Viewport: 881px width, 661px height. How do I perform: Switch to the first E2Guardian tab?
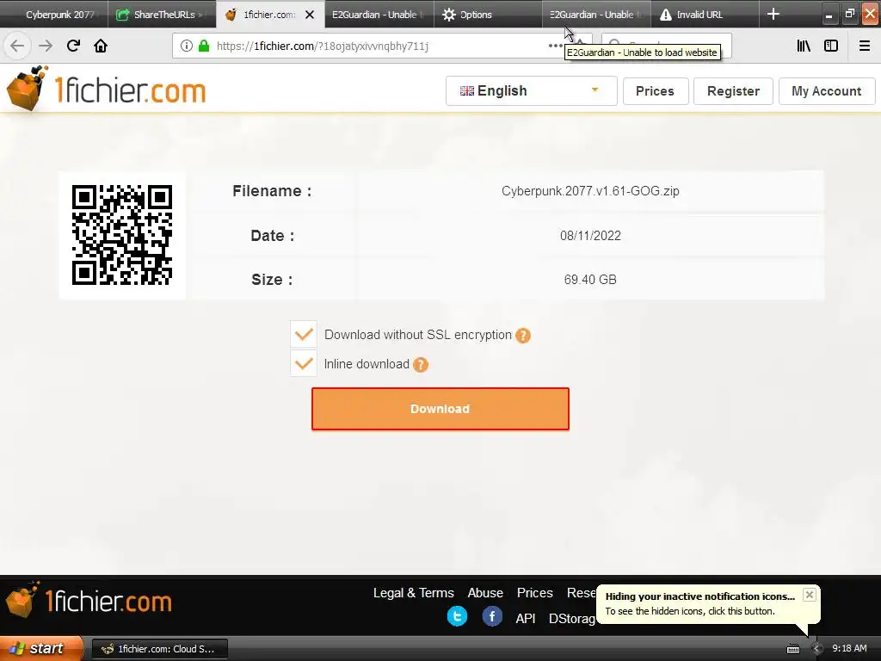379,15
